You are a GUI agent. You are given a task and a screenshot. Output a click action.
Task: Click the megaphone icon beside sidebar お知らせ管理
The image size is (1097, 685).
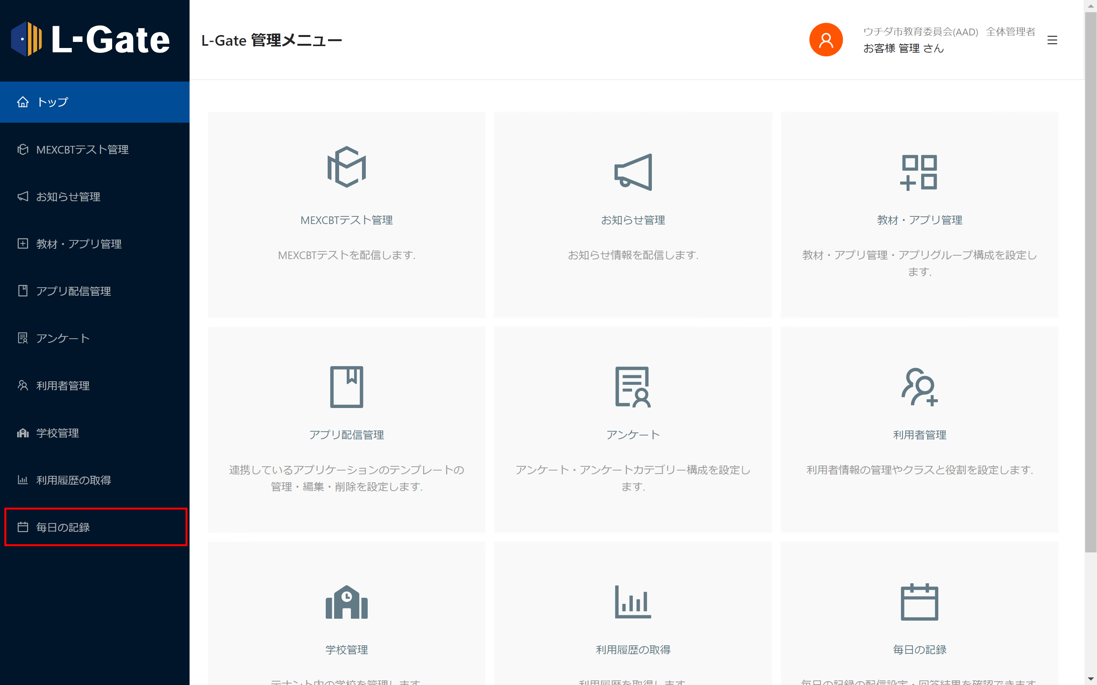pyautogui.click(x=23, y=196)
